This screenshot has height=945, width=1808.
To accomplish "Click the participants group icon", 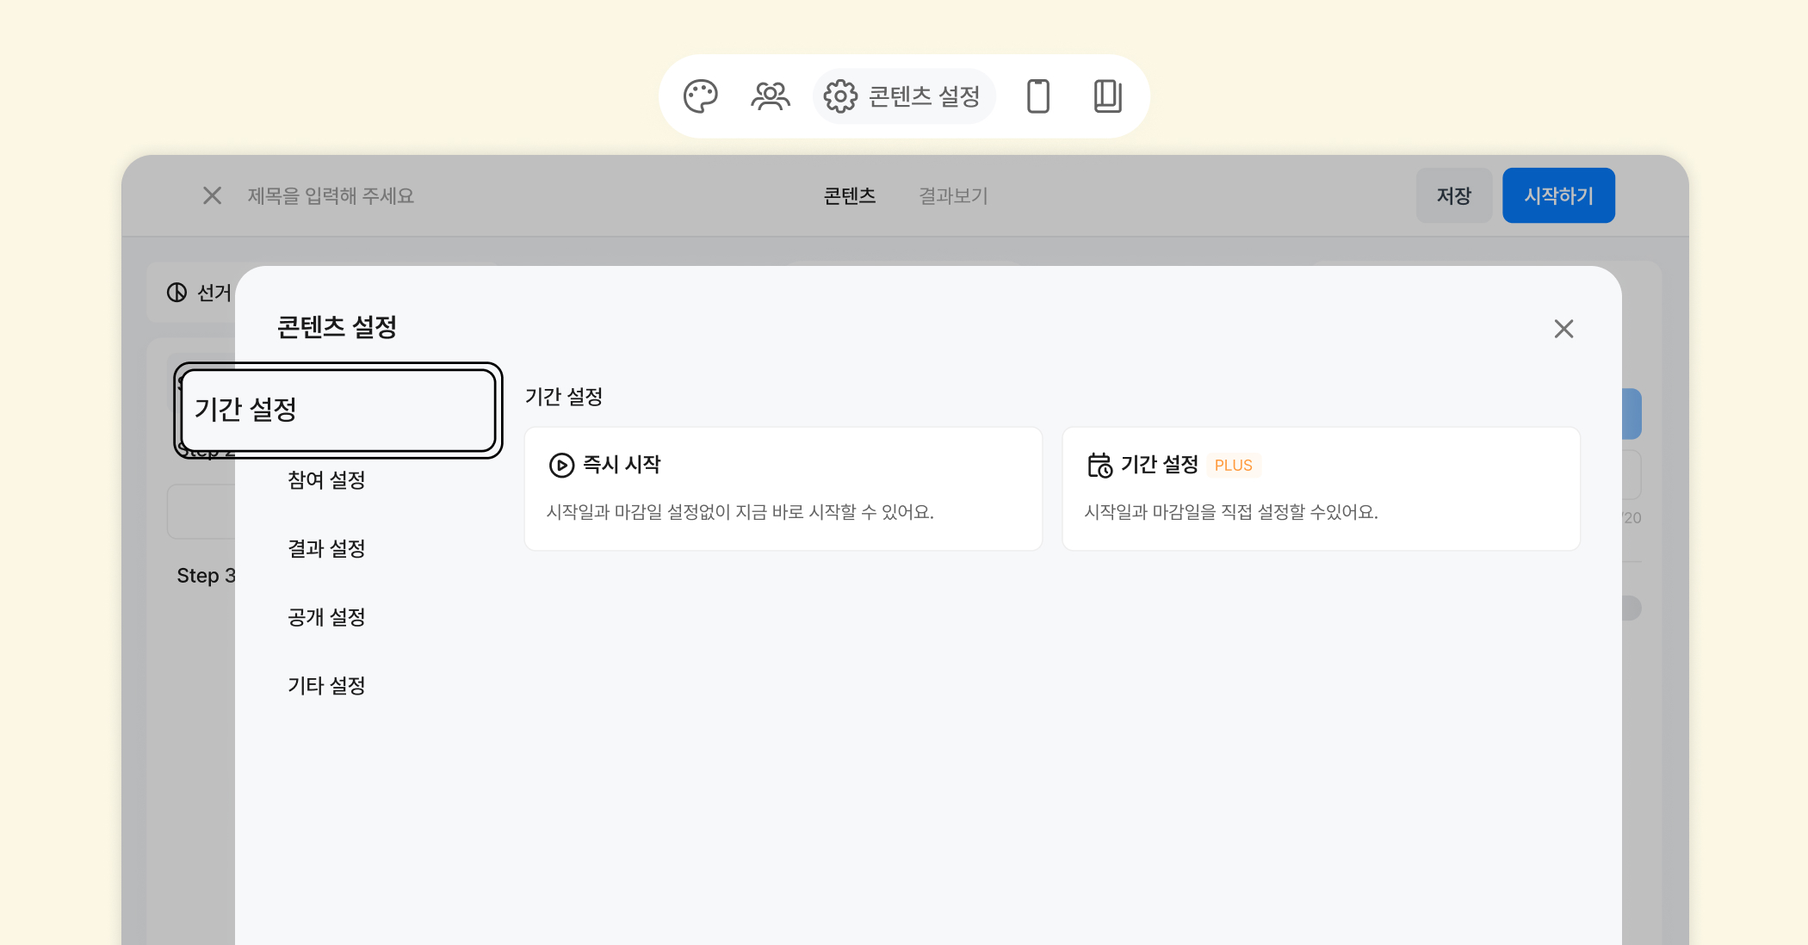I will pos(770,96).
